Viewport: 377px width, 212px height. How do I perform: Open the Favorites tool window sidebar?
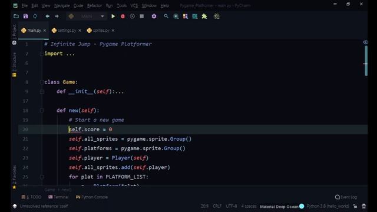[14, 177]
